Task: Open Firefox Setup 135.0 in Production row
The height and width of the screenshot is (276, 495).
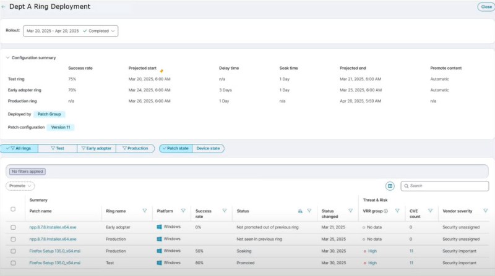Action: (x=55, y=251)
